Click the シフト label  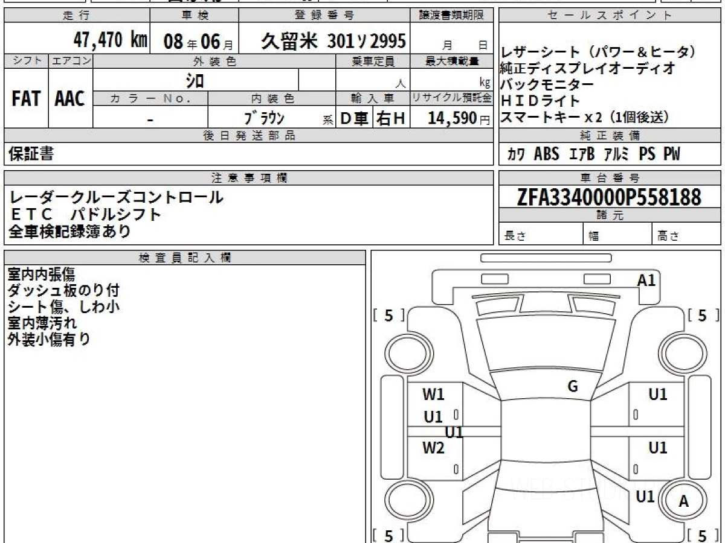tap(26, 61)
